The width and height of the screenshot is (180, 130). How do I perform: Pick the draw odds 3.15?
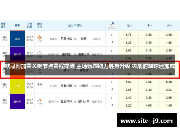point(149,51)
